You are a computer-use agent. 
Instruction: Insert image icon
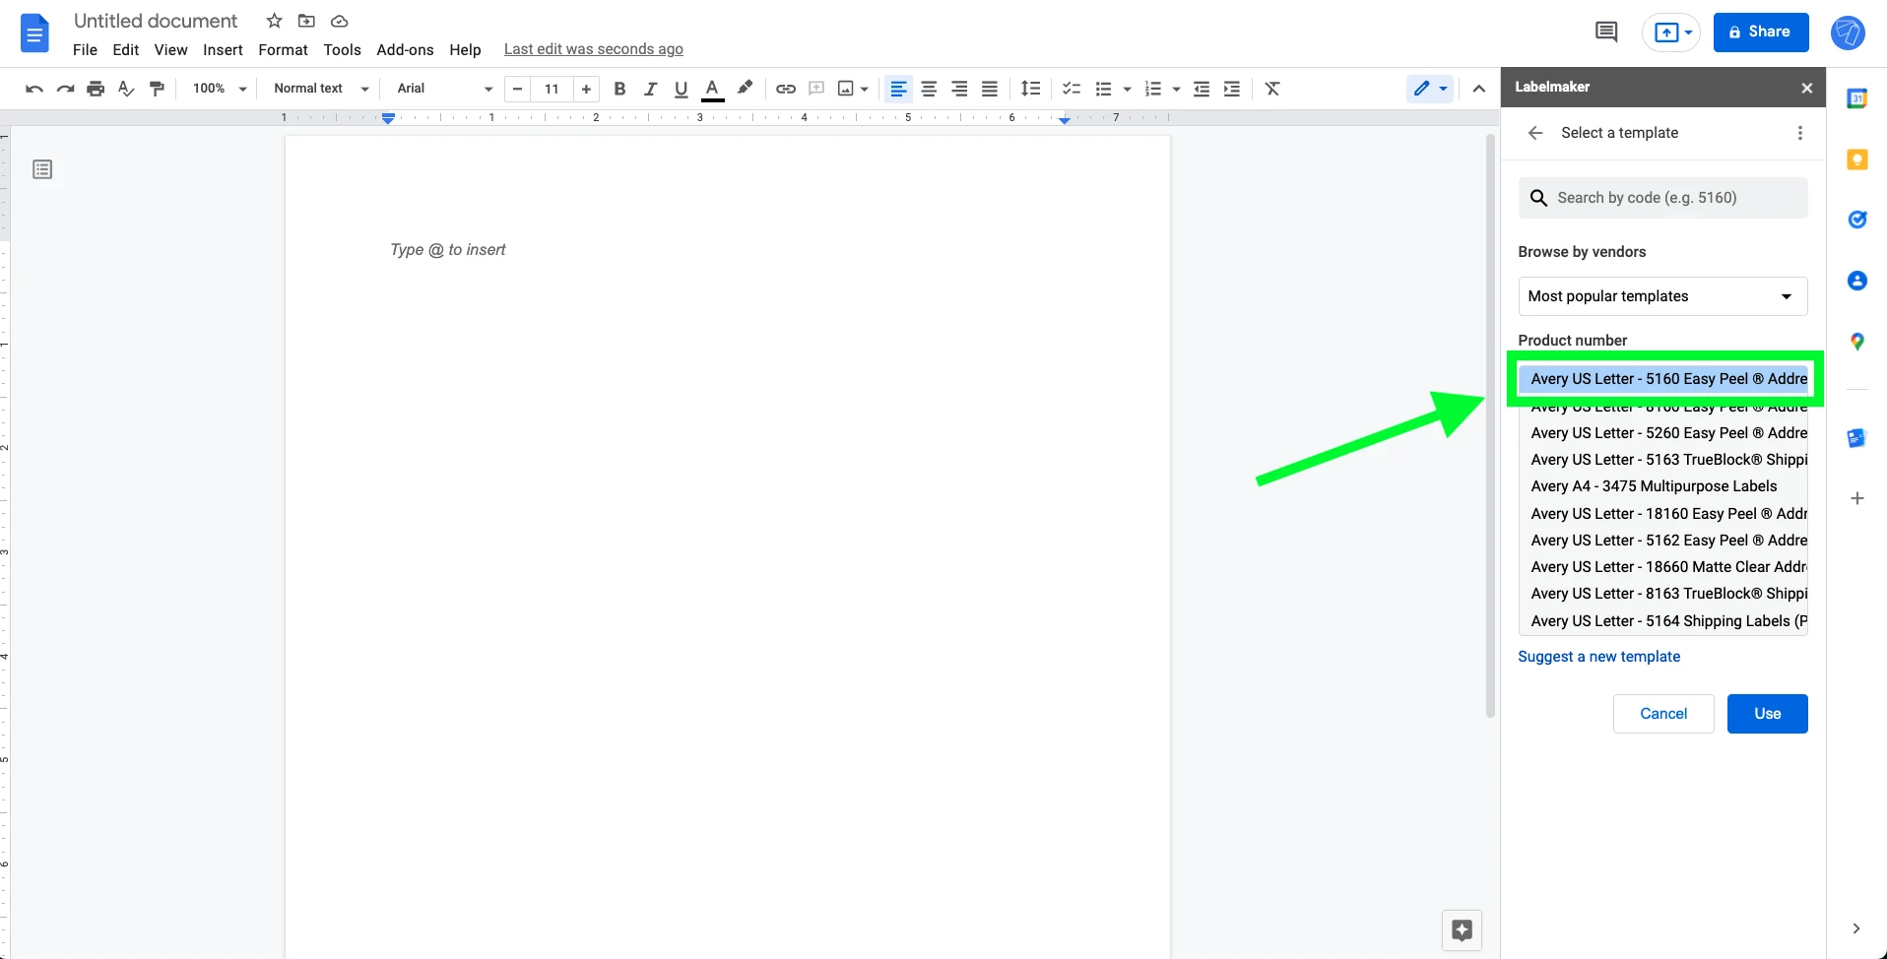click(x=846, y=89)
